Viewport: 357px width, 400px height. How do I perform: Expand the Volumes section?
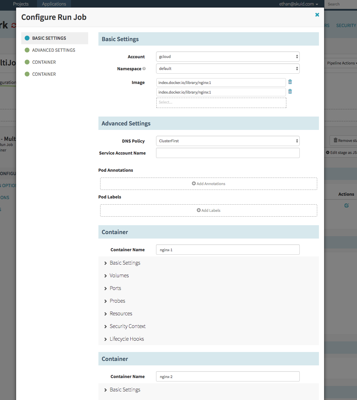[x=117, y=276]
